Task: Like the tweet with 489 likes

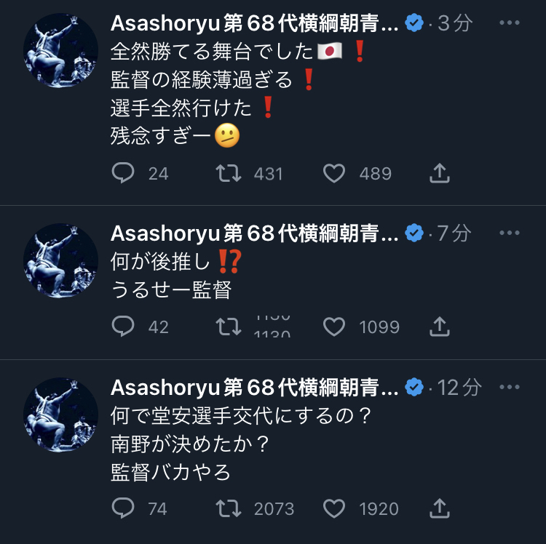Action: (x=334, y=173)
